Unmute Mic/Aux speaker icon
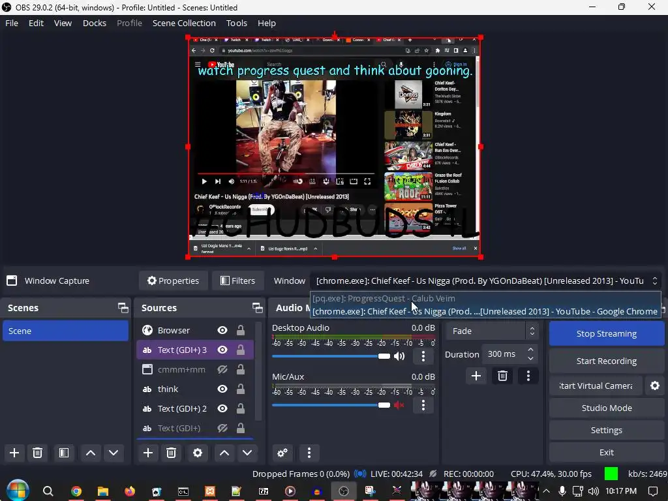This screenshot has height=501, width=668. pos(399,405)
